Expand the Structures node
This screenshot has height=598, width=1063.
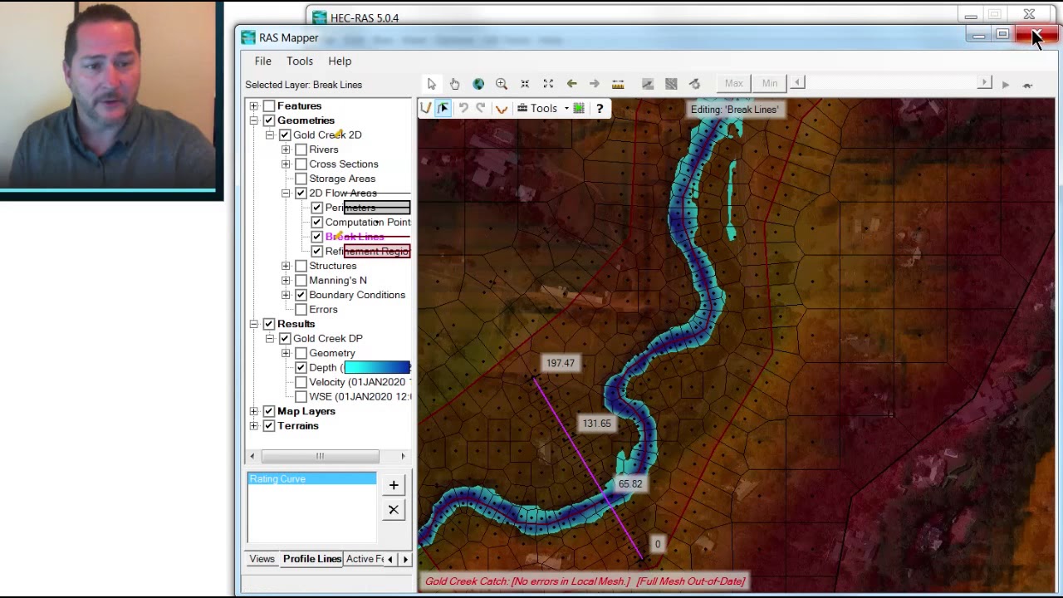point(286,266)
